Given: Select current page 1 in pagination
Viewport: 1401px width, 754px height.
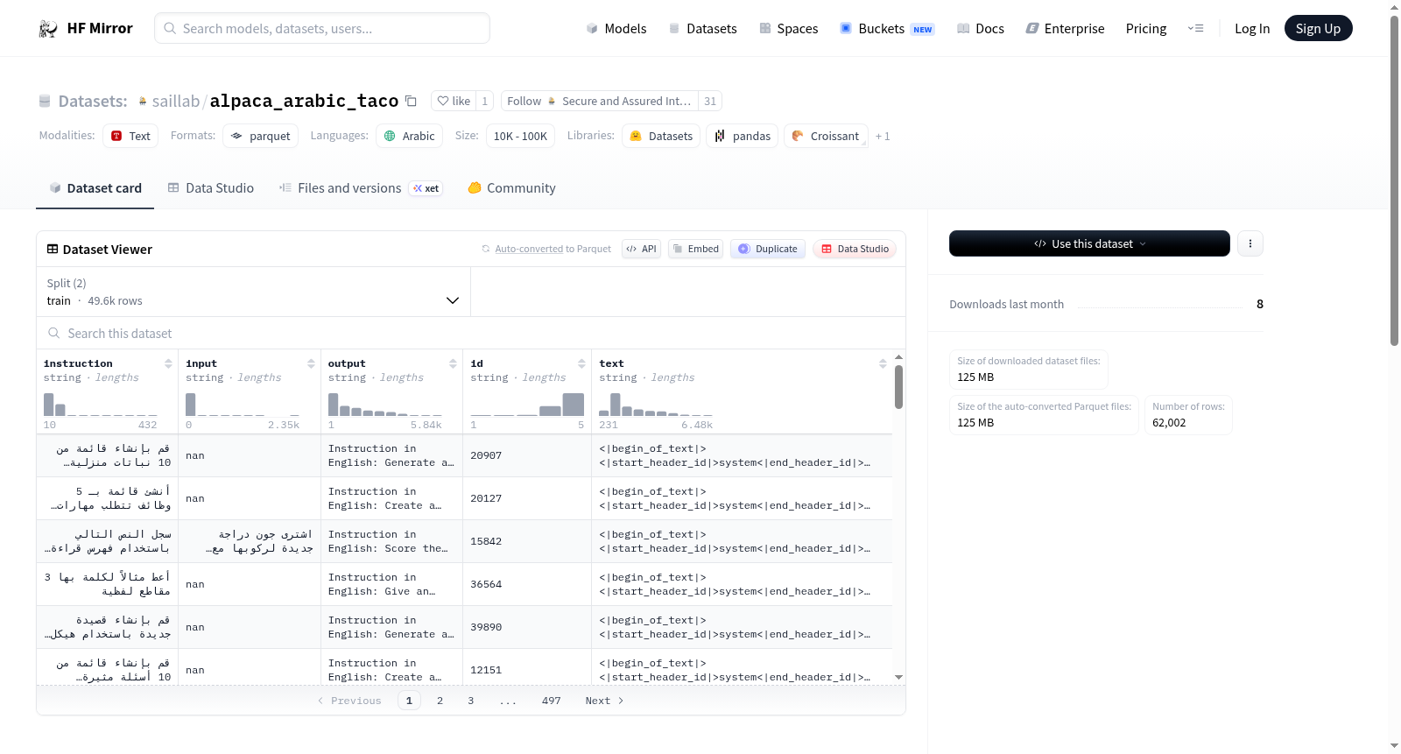Looking at the screenshot, I should pyautogui.click(x=409, y=701).
